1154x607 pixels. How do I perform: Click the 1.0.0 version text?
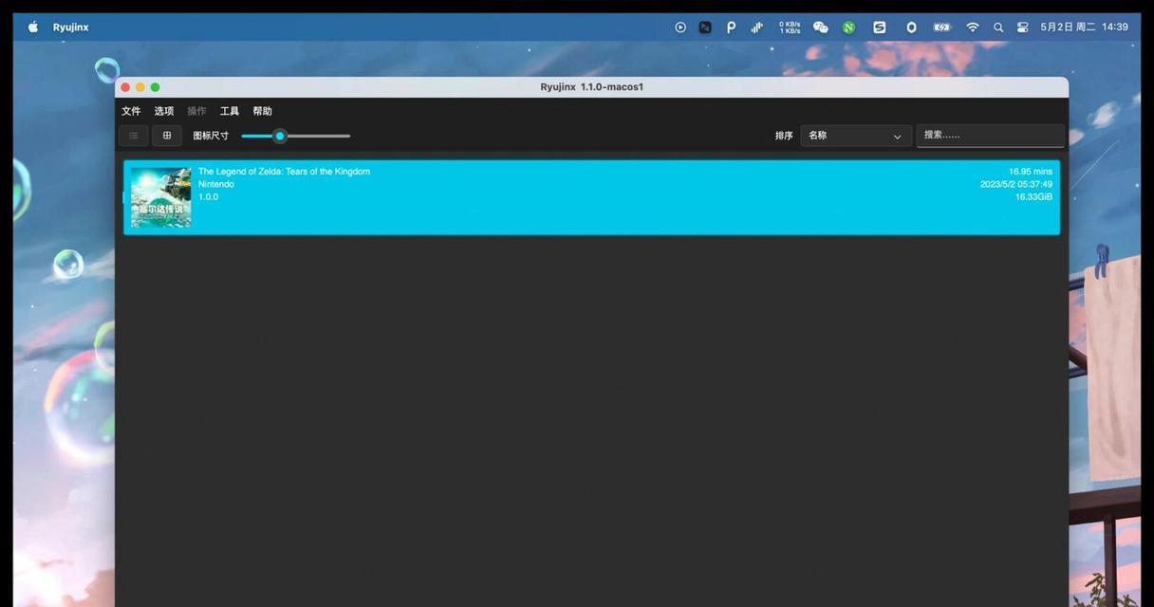coord(208,197)
